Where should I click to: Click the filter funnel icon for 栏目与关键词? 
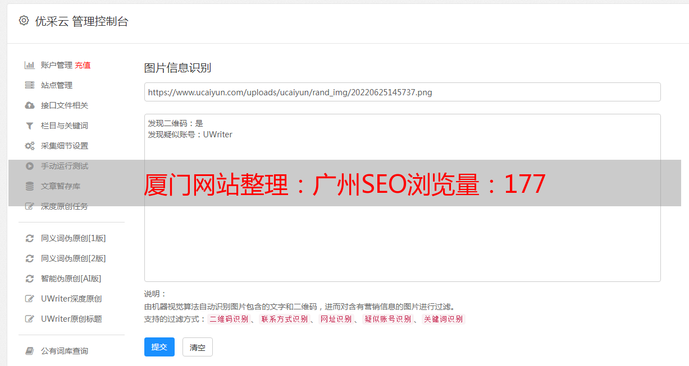point(30,126)
